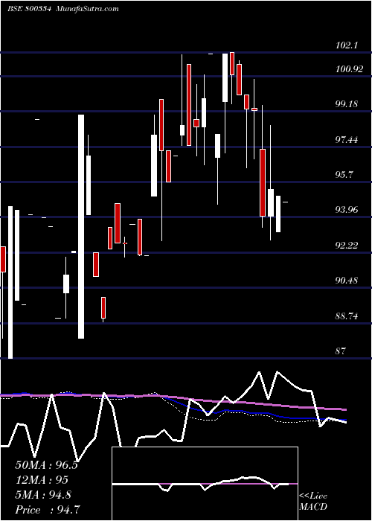Screen dimensions: 372x521
Task: Select the 95.7 price level label
Action: pos(344,175)
